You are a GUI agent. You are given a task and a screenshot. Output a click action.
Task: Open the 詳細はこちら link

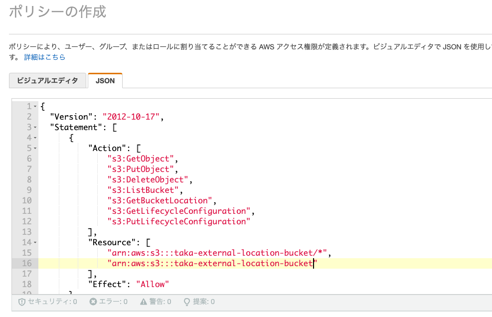pos(44,57)
